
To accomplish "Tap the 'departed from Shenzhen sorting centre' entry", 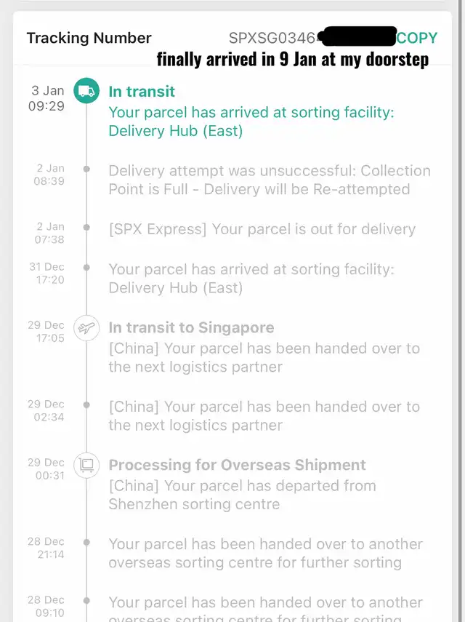I will [242, 494].
